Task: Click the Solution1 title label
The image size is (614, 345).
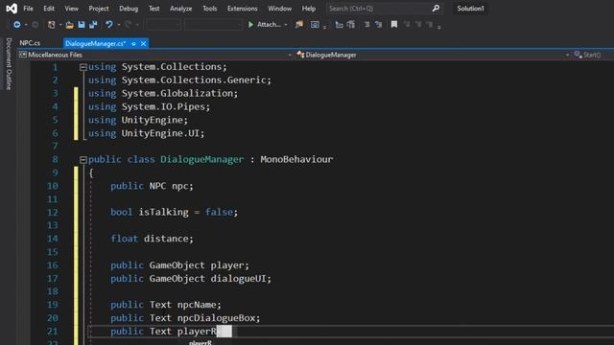Action: [x=470, y=9]
